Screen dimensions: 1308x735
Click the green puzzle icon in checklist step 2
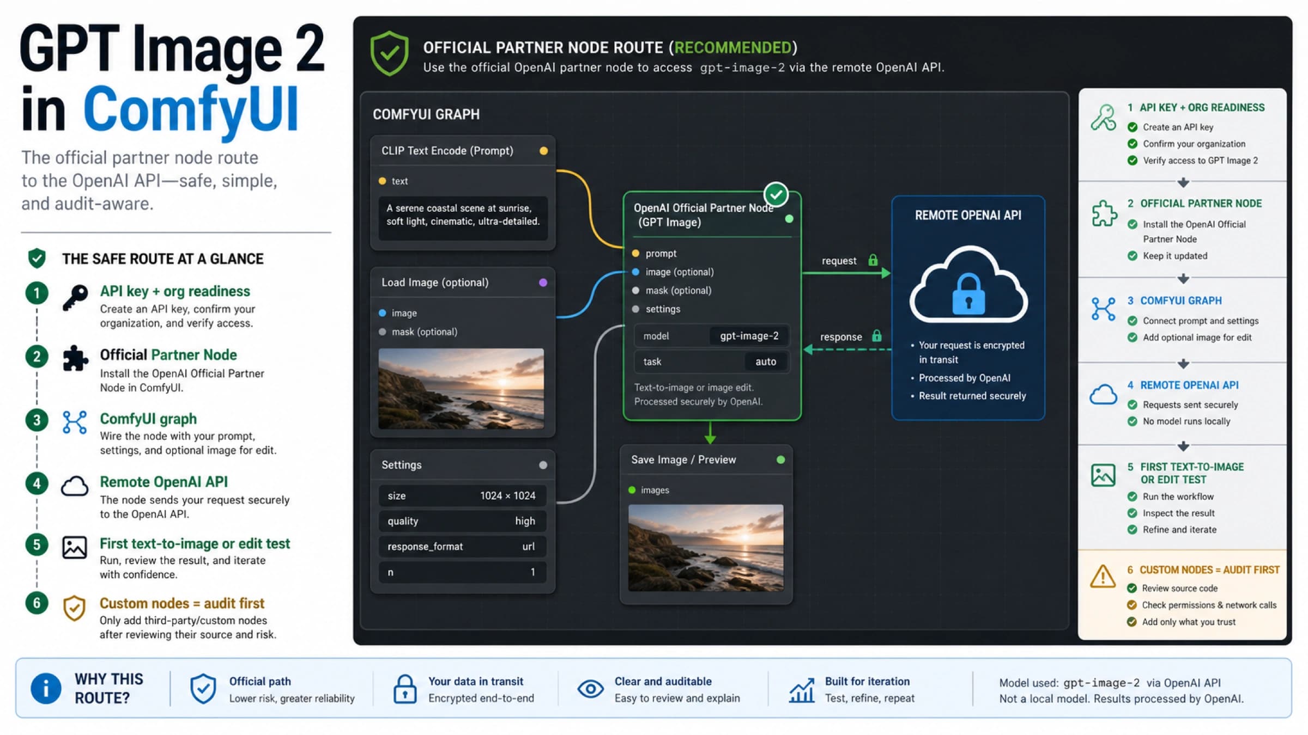pyautogui.click(x=1104, y=213)
